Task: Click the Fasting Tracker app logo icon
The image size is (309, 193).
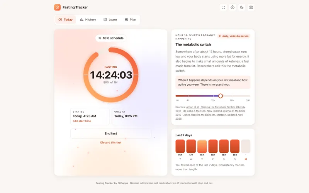Action: point(57,7)
